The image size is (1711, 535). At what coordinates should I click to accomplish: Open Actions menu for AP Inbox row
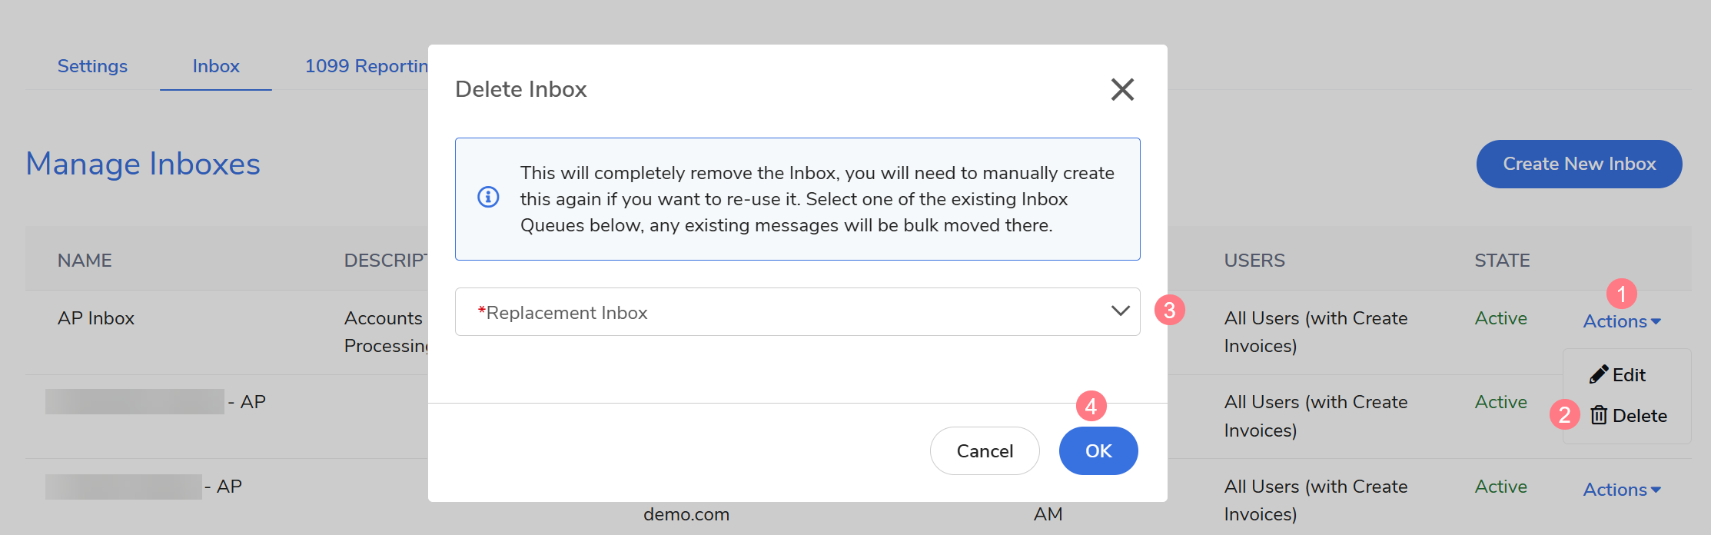click(x=1621, y=321)
